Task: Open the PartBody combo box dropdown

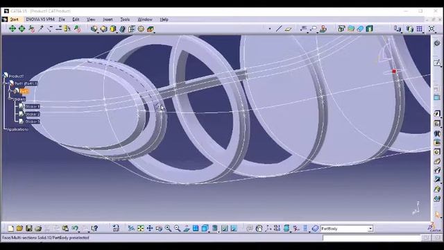Action: (x=370, y=228)
